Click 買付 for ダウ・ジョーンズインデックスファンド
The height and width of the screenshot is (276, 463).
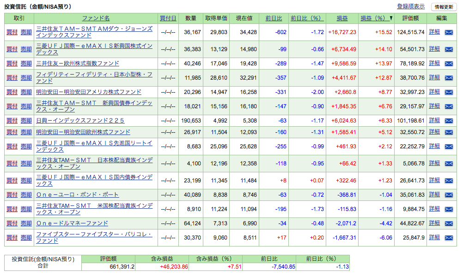pyautogui.click(x=12, y=32)
